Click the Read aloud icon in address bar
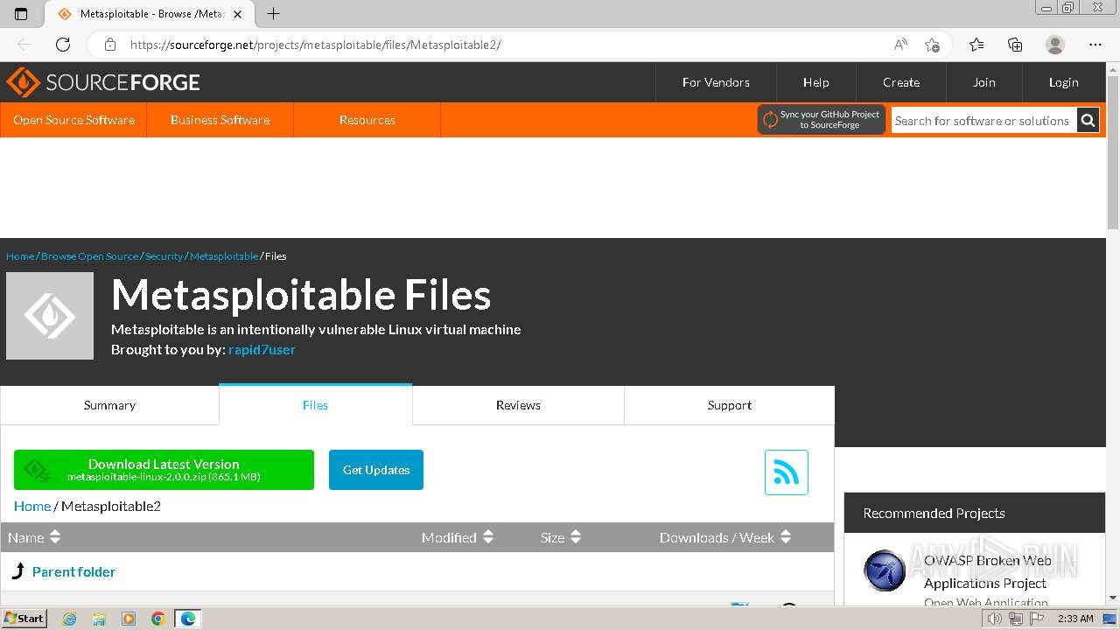 [900, 45]
